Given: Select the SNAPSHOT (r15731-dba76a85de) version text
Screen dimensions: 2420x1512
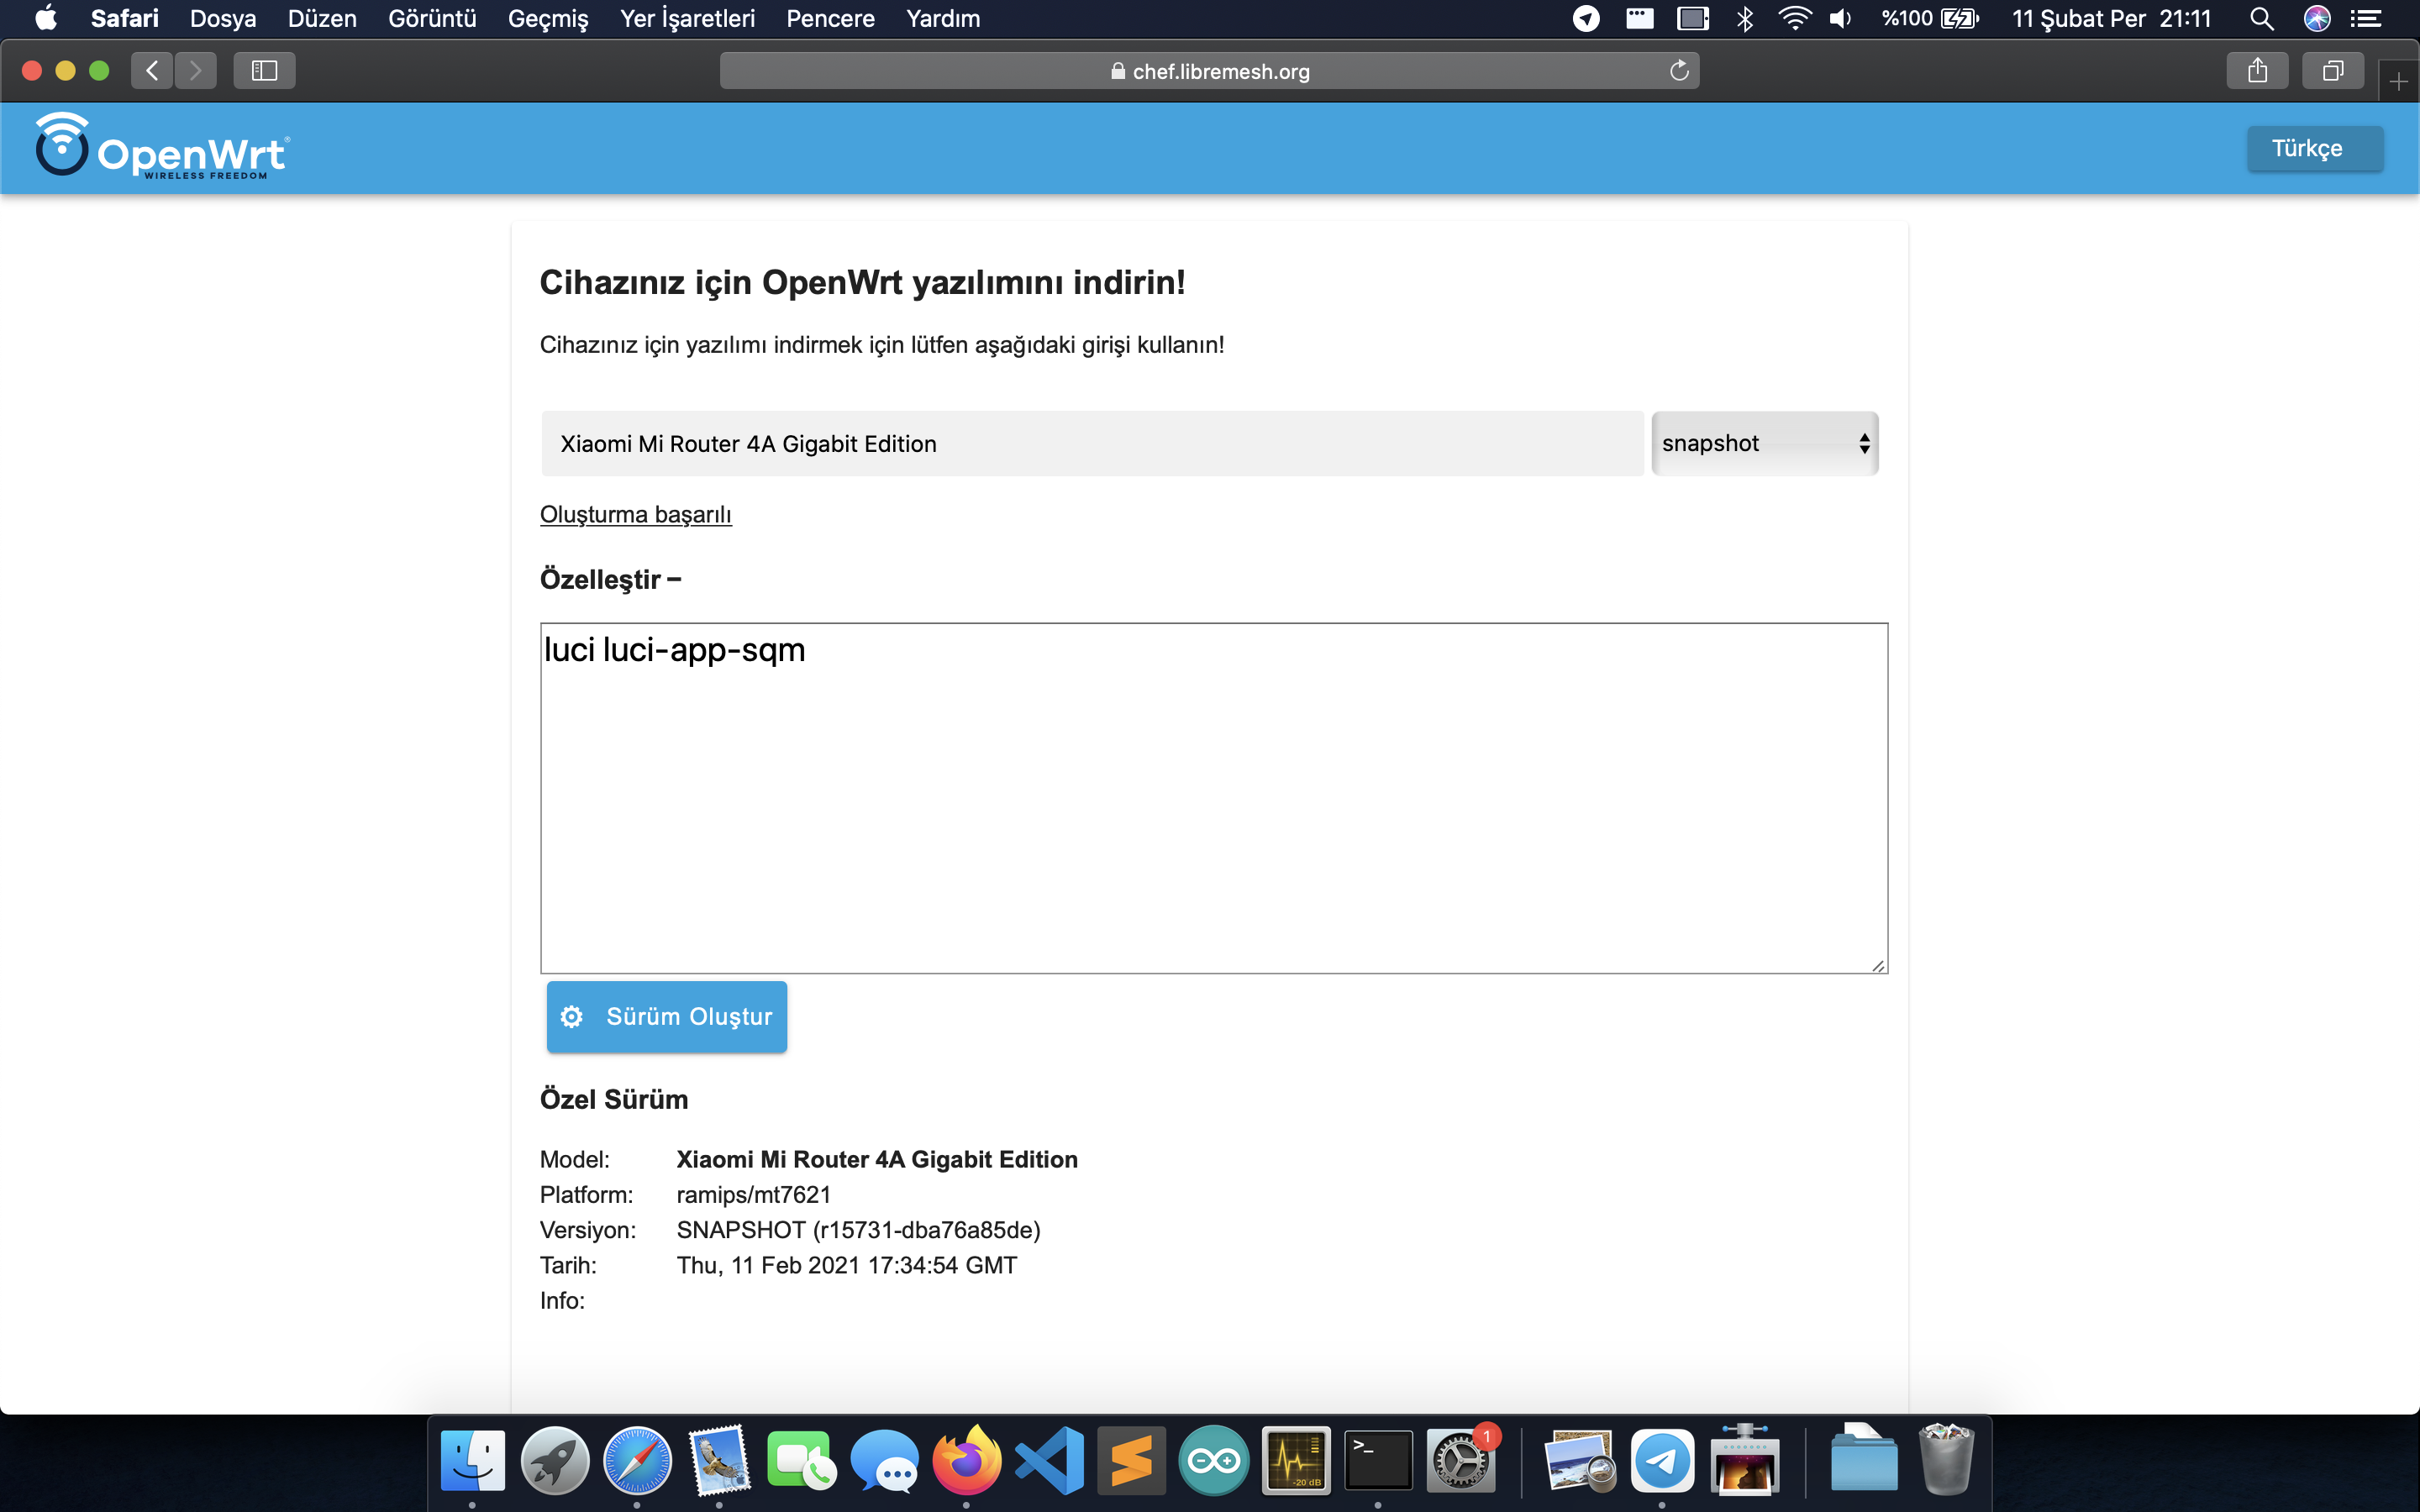Looking at the screenshot, I should [858, 1229].
